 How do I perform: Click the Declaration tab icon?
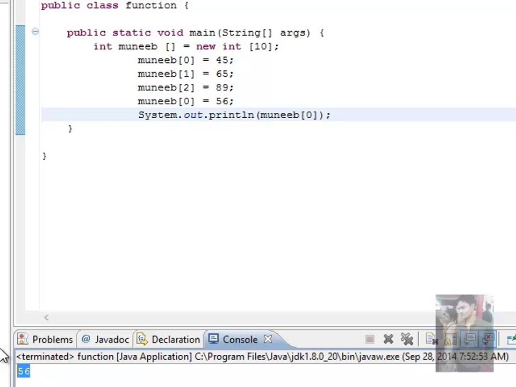tap(142, 339)
